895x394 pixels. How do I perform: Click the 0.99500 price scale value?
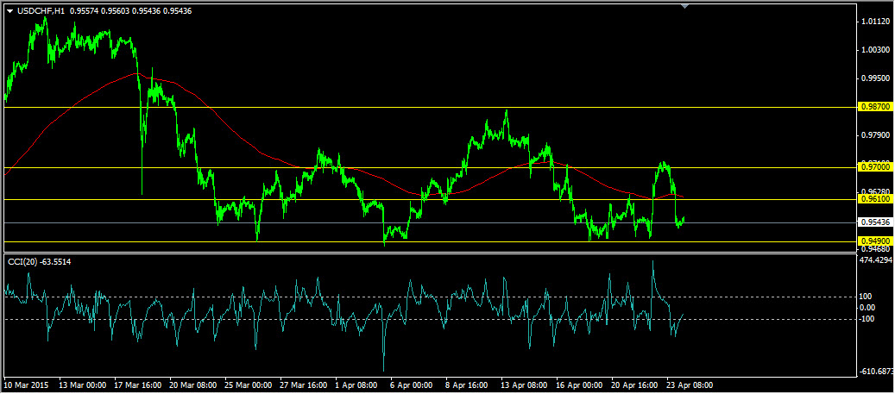coord(877,78)
